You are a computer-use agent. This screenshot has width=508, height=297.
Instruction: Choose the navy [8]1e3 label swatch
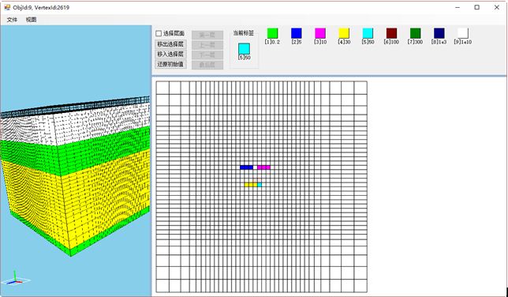tap(439, 33)
